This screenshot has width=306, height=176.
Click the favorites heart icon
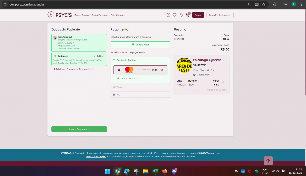pos(175,15)
